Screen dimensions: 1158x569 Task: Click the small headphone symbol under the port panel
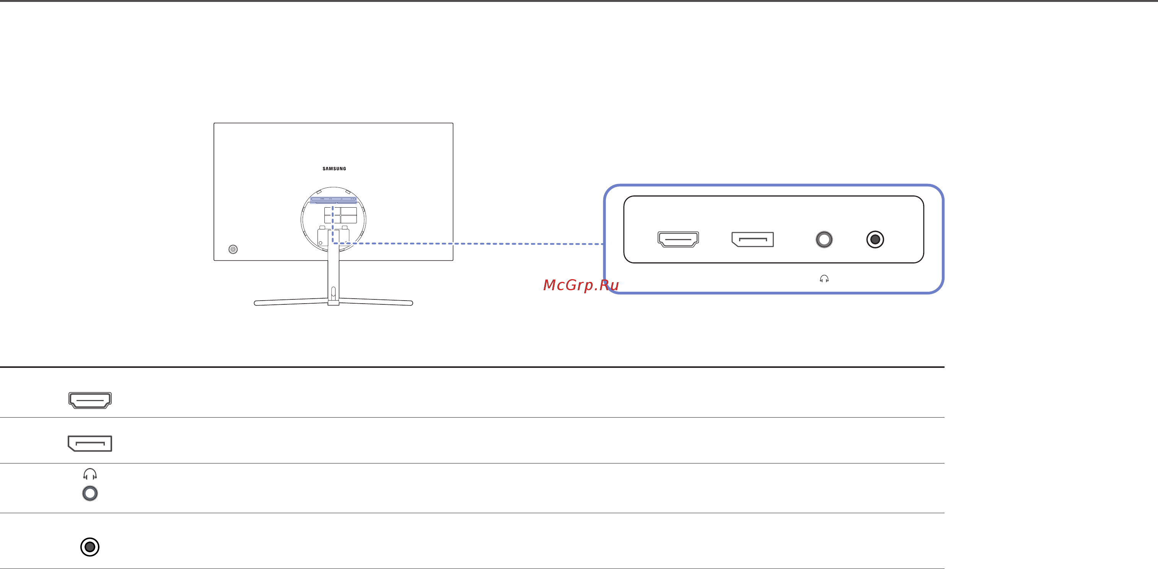pyautogui.click(x=824, y=279)
